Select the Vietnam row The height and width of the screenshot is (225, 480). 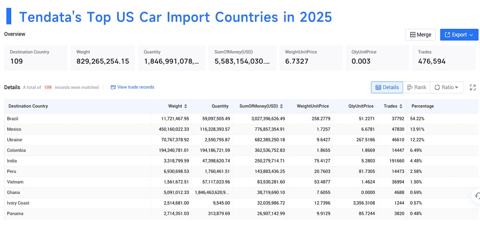click(241, 182)
